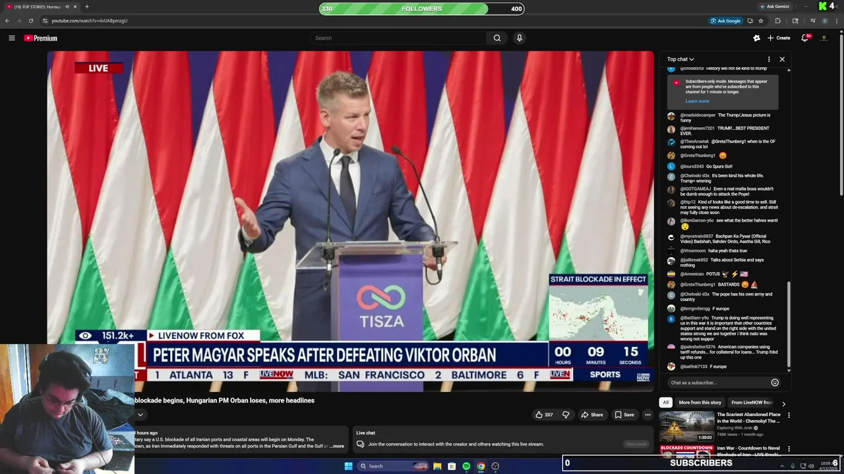The height and width of the screenshot is (474, 844).
Task: Start voice search with microphone icon
Action: [520, 38]
